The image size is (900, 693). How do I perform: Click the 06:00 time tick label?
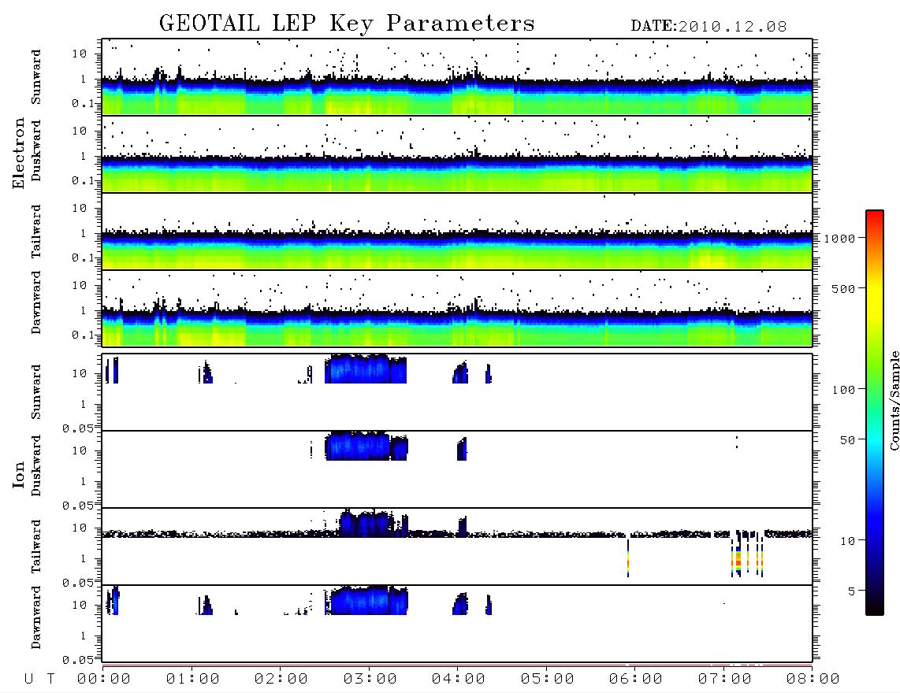point(636,680)
